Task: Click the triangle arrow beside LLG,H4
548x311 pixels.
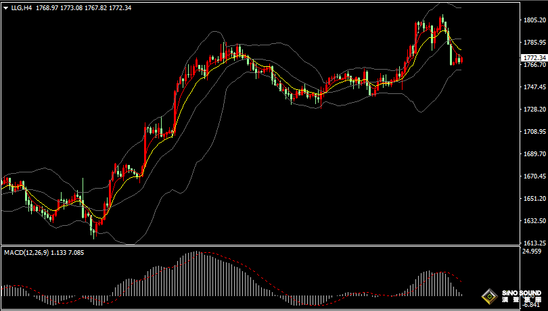Action: click(x=5, y=8)
